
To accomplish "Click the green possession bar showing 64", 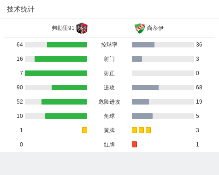I will [x=67, y=45].
